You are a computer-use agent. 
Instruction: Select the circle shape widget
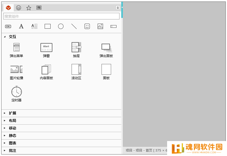[x=61, y=26]
